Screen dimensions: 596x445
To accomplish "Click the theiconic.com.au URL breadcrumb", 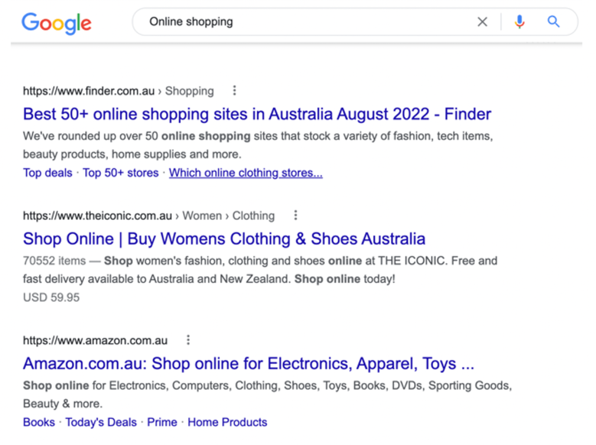I will (x=97, y=216).
